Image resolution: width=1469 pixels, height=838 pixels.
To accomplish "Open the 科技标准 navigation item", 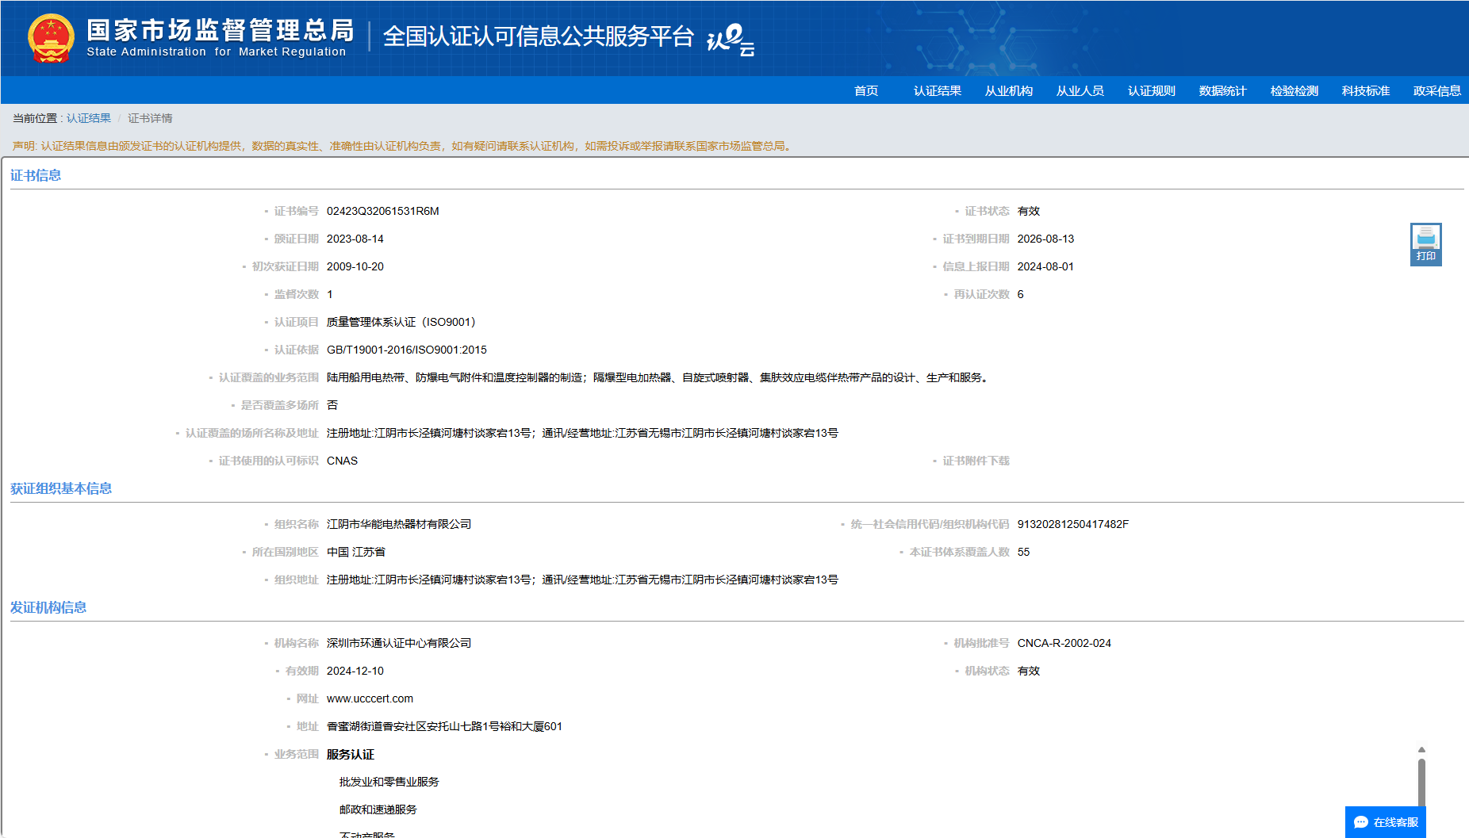I will pos(1366,90).
